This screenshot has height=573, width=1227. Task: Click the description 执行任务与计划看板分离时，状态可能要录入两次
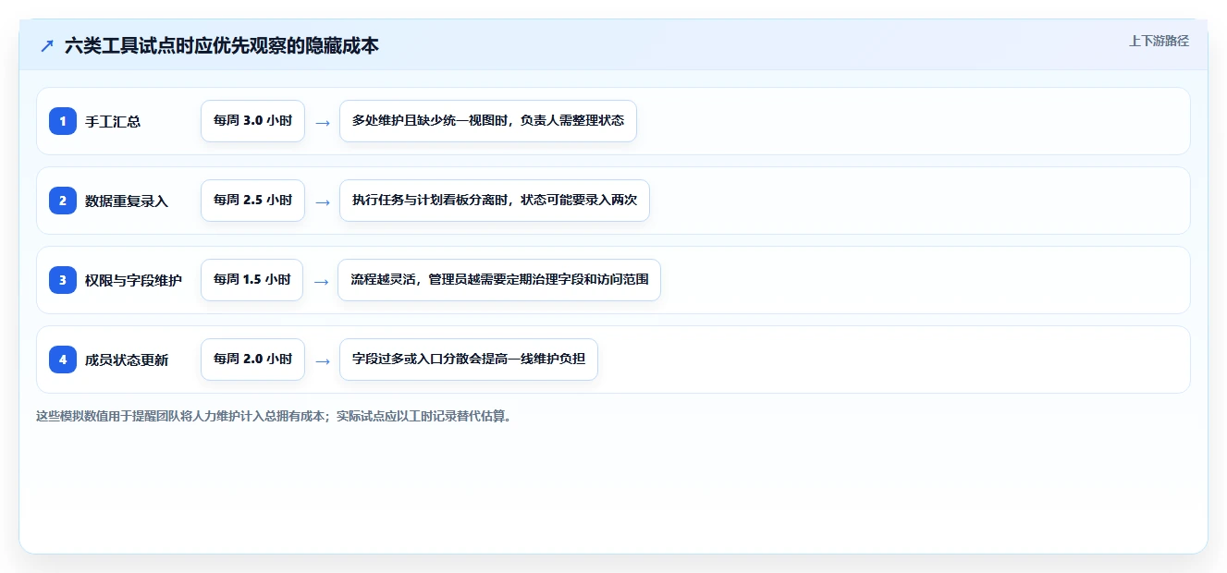click(x=495, y=201)
